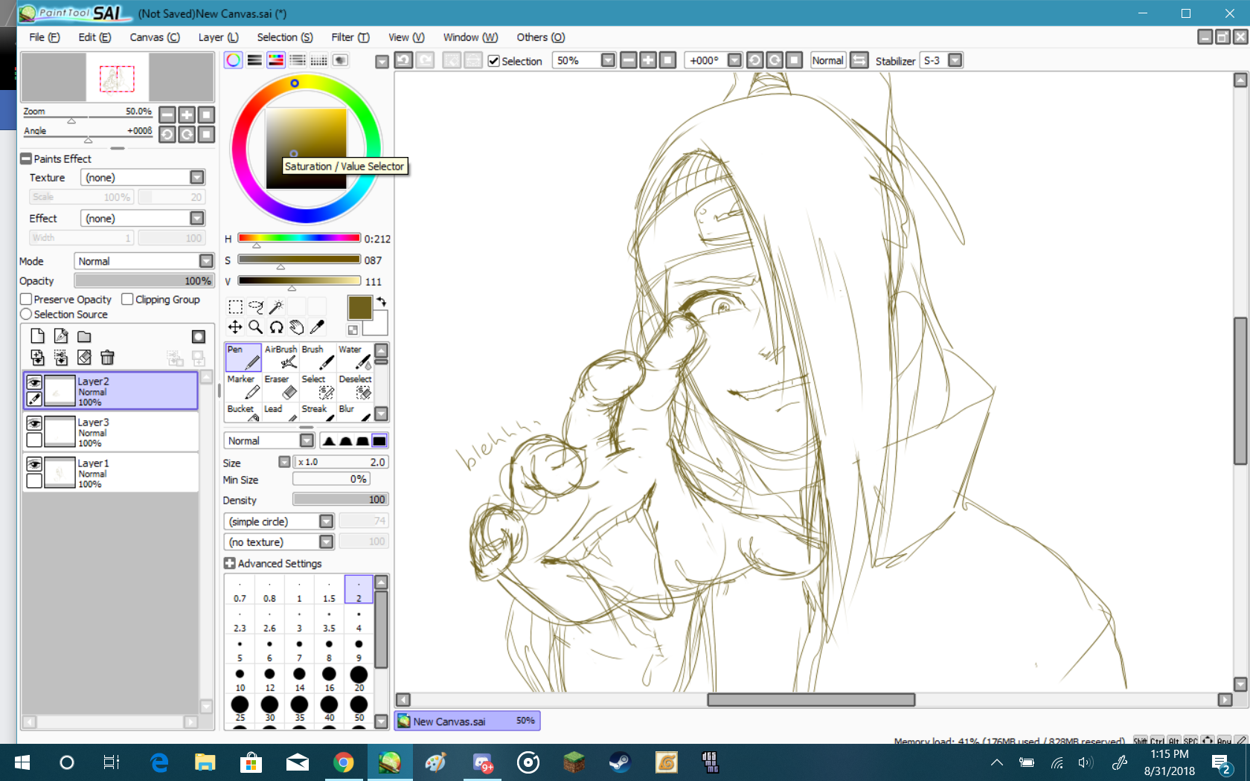Activate the rectangular selection tool
This screenshot has height=781, width=1250.
tap(235, 306)
